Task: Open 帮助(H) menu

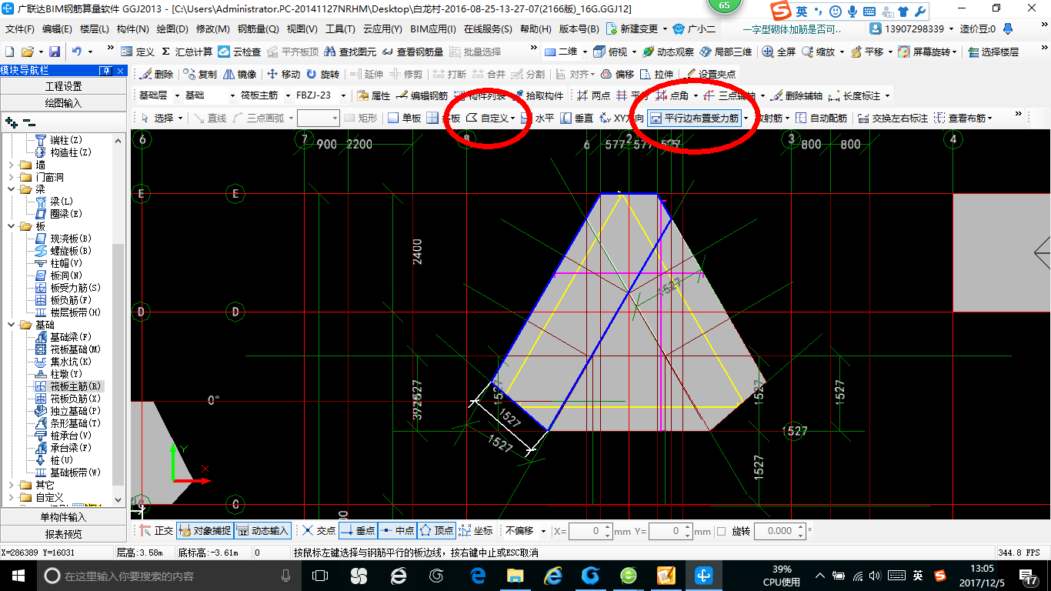Action: tap(536, 28)
